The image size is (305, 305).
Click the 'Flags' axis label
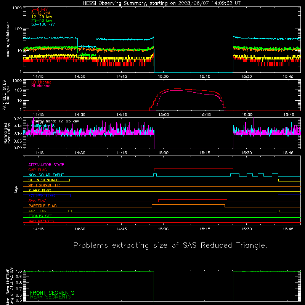click(x=16, y=190)
